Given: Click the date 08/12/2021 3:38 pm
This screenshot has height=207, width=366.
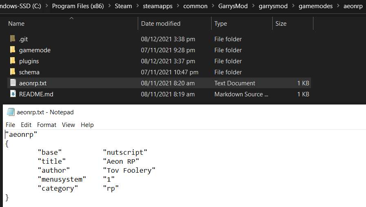Looking at the screenshot, I should click(168, 39).
